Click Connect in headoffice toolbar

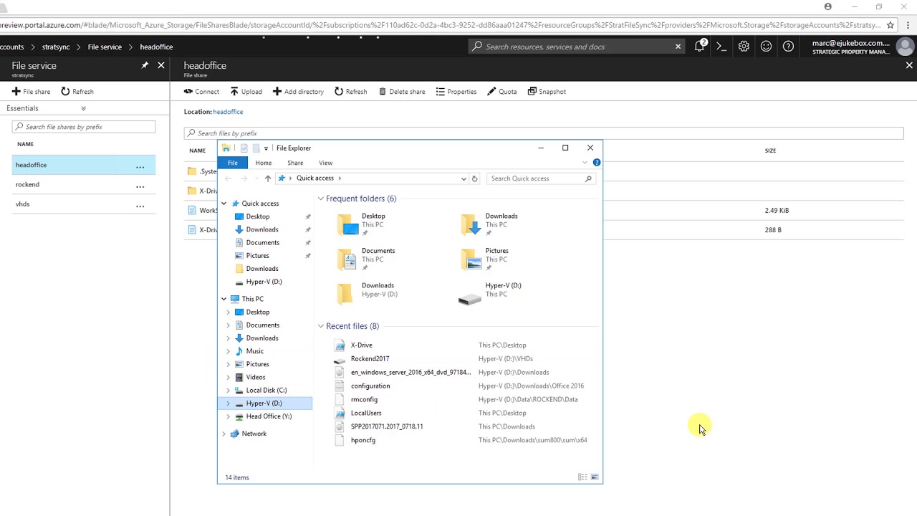click(201, 92)
